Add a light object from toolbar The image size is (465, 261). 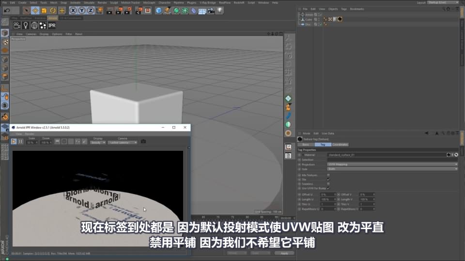(x=220, y=11)
